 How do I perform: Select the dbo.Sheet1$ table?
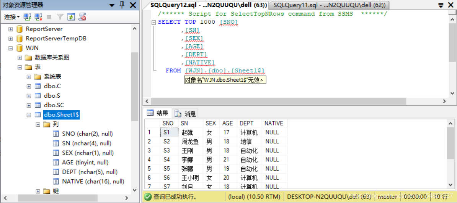pos(61,115)
